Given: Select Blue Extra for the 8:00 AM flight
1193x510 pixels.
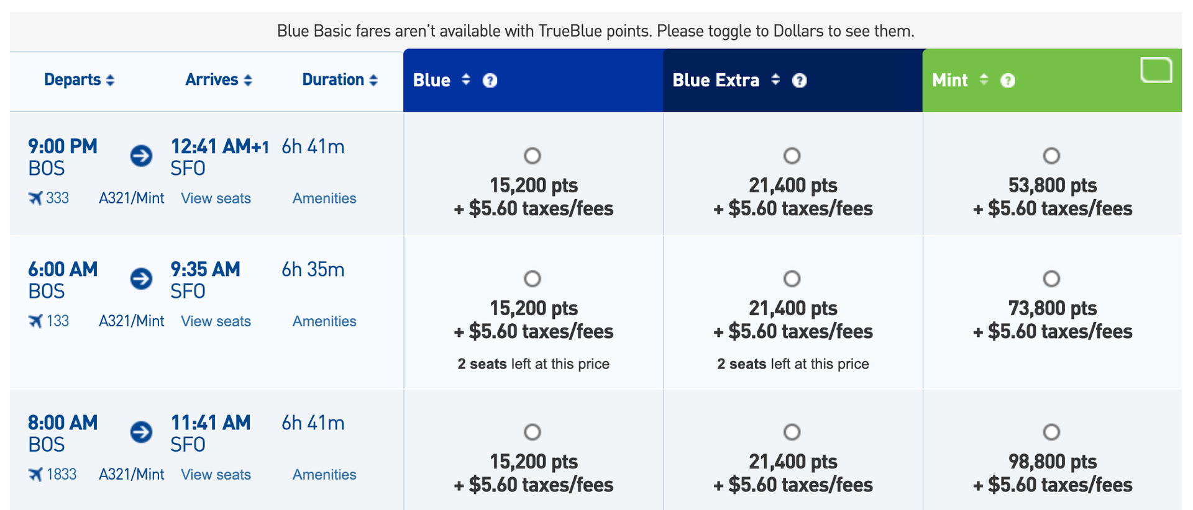Looking at the screenshot, I should pyautogui.click(x=792, y=432).
